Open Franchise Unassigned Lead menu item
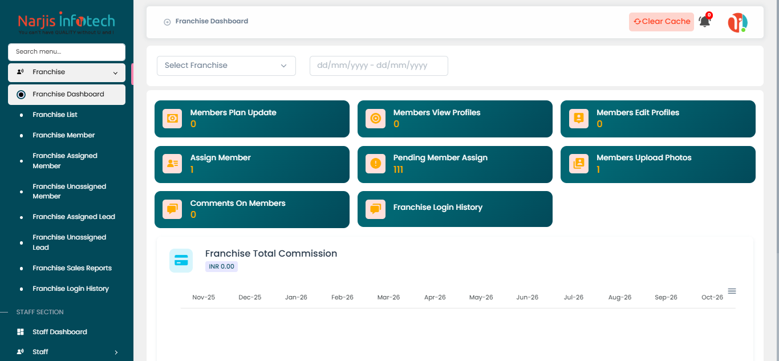 pos(69,242)
